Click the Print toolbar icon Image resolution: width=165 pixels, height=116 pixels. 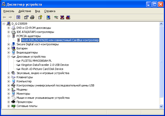(32, 17)
